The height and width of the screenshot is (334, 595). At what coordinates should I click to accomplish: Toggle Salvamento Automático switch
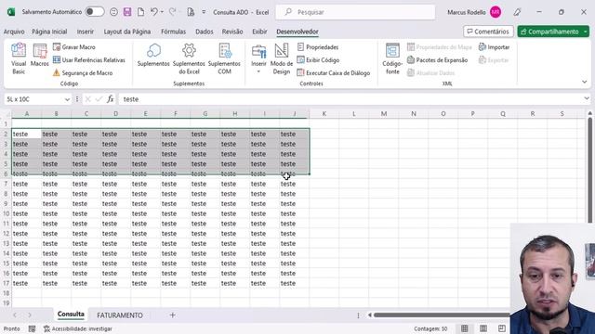[x=94, y=12]
